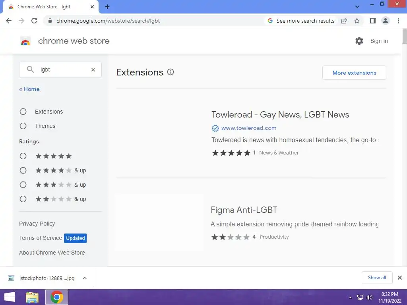Image resolution: width=407 pixels, height=305 pixels.
Task: Click the Google 'See more search results' chip
Action: [x=301, y=21]
